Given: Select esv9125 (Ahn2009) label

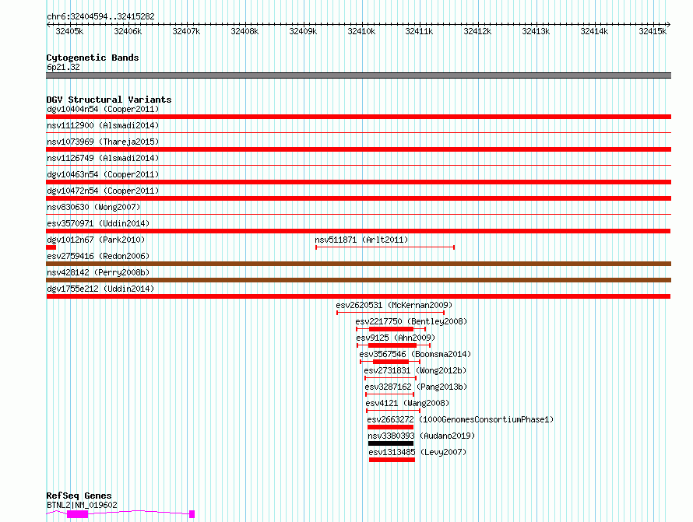Looking at the screenshot, I should pos(396,338).
